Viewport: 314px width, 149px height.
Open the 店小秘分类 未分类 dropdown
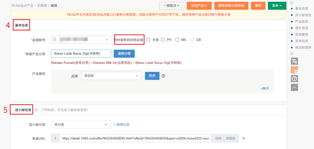point(81,125)
